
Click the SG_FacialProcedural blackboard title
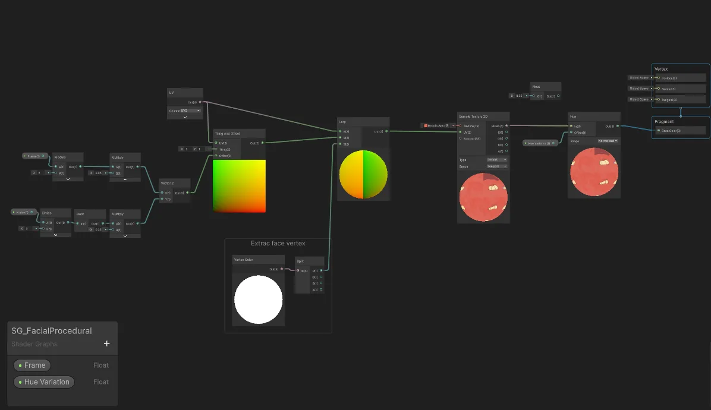pos(52,331)
